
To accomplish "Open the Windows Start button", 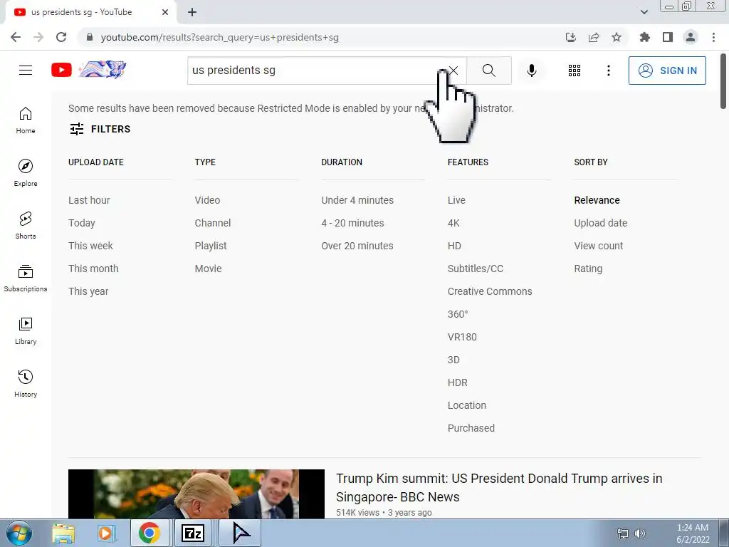I will (x=19, y=533).
